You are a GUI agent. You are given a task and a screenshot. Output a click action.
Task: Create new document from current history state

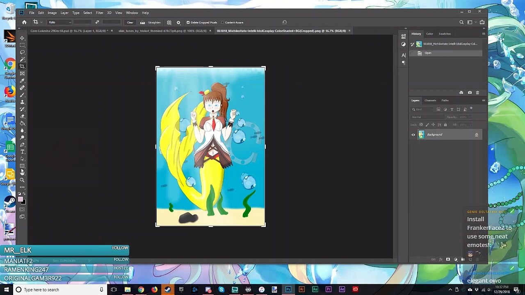pos(461,93)
